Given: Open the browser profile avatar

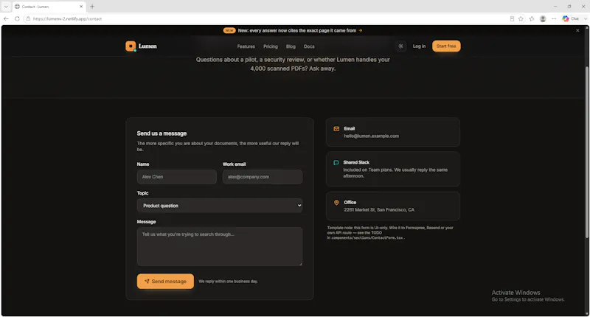Looking at the screenshot, I should coord(543,18).
